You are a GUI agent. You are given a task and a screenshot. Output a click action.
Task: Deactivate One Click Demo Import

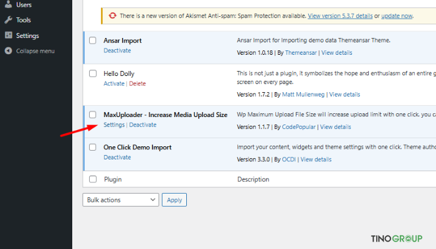coord(117,157)
